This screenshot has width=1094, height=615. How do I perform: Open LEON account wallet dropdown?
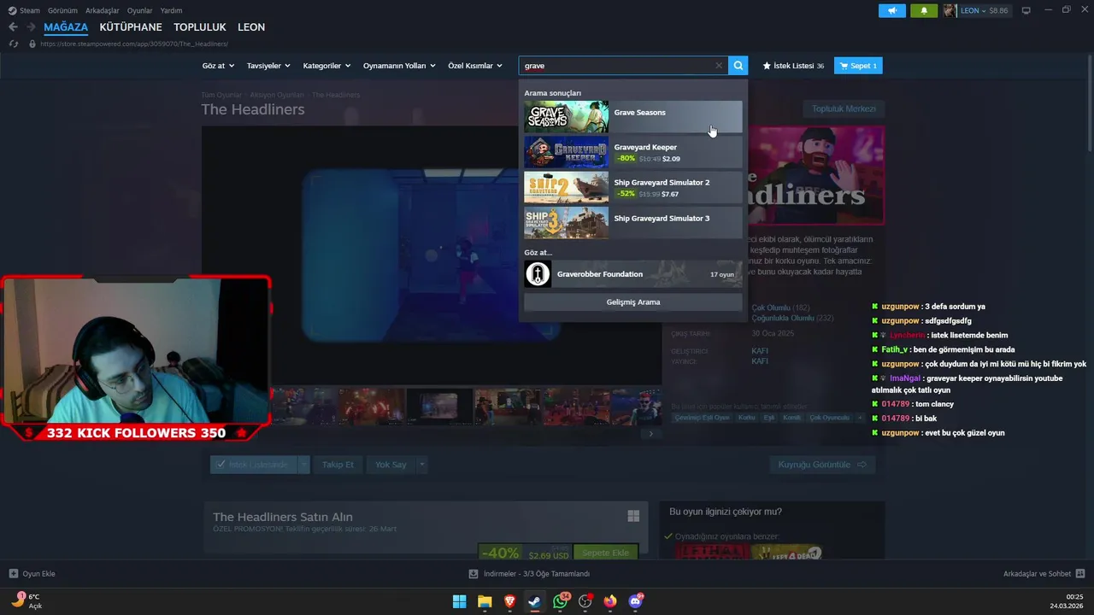(x=985, y=10)
